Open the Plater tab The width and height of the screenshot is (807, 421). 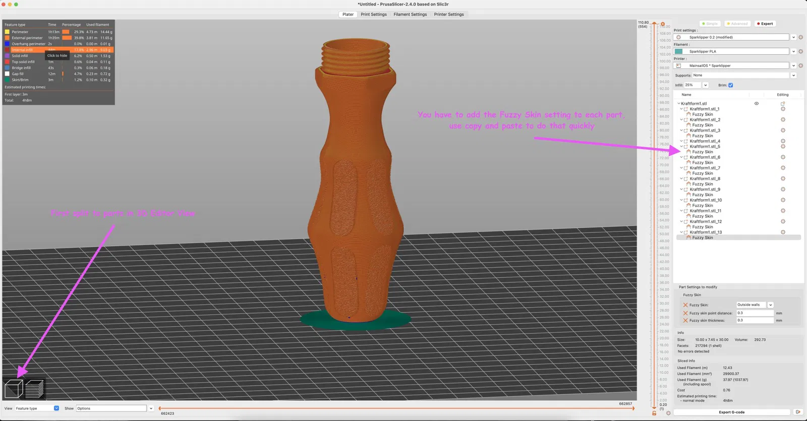pyautogui.click(x=348, y=14)
